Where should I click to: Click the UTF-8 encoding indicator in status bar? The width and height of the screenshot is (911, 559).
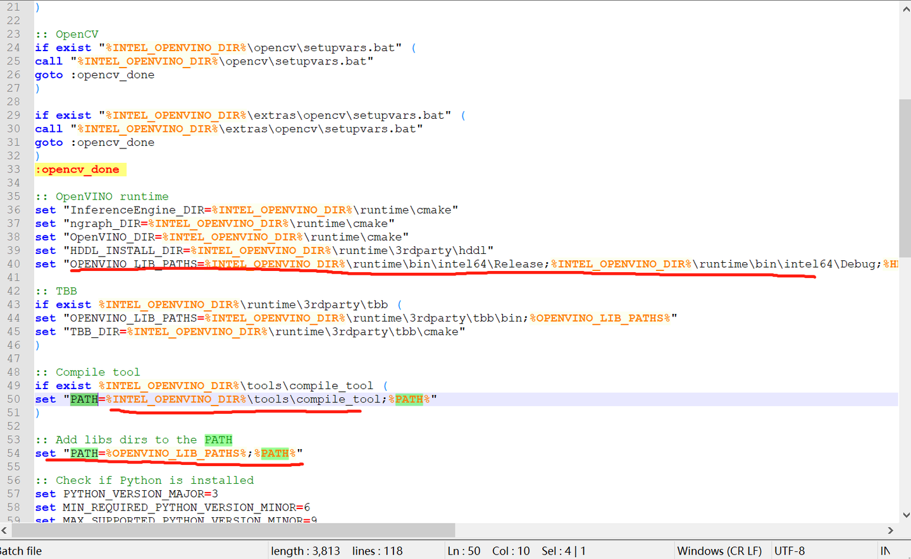(789, 551)
